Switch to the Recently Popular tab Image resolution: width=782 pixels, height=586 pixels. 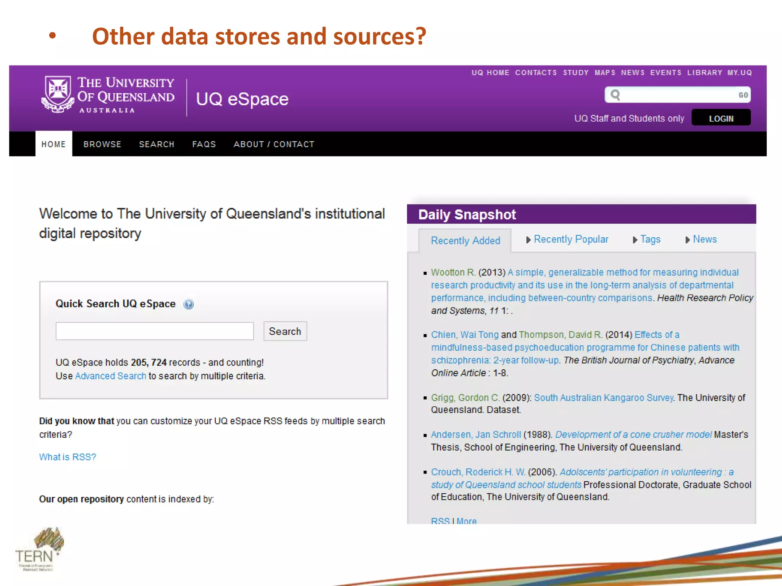tap(571, 239)
